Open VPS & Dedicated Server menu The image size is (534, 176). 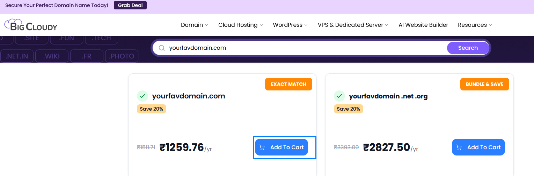(x=353, y=25)
